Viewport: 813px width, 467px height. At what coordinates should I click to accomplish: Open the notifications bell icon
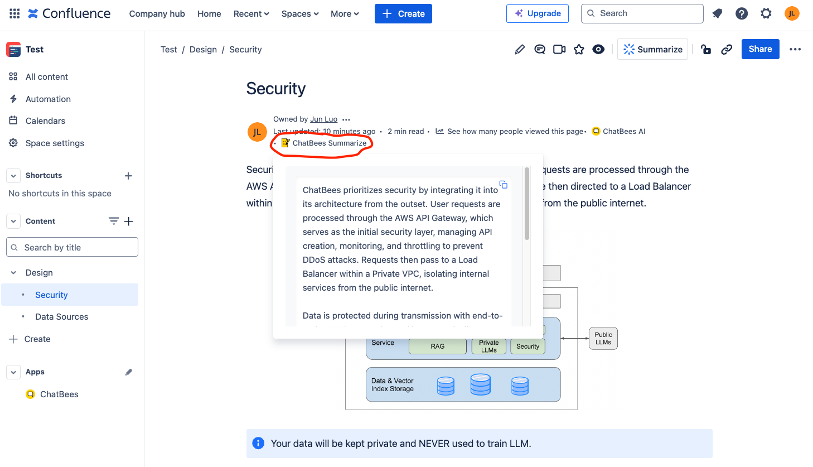pyautogui.click(x=717, y=13)
